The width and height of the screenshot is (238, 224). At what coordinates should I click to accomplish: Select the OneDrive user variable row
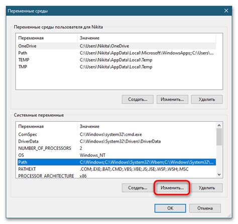tap(116, 46)
